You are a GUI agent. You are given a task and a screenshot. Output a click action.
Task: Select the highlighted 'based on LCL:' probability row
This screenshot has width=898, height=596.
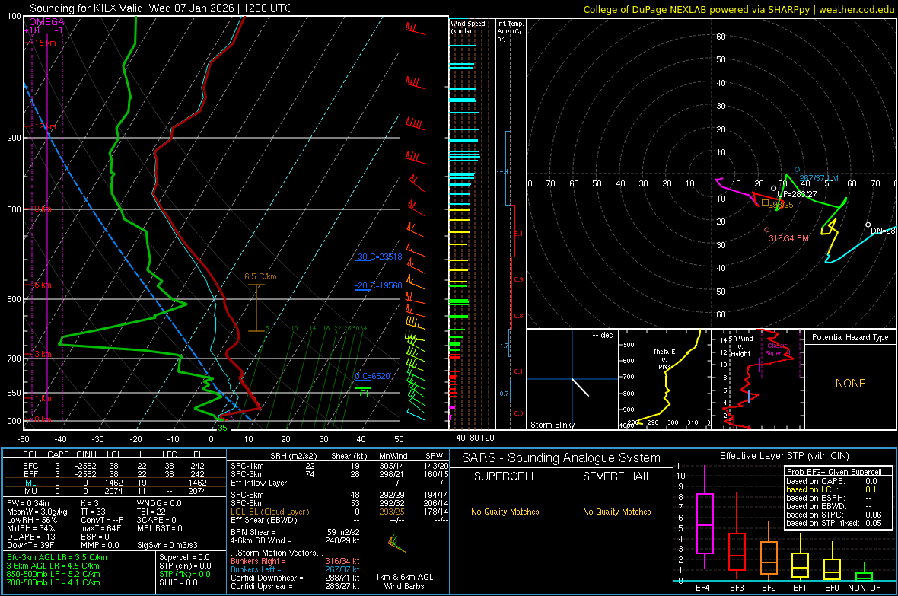(832, 489)
